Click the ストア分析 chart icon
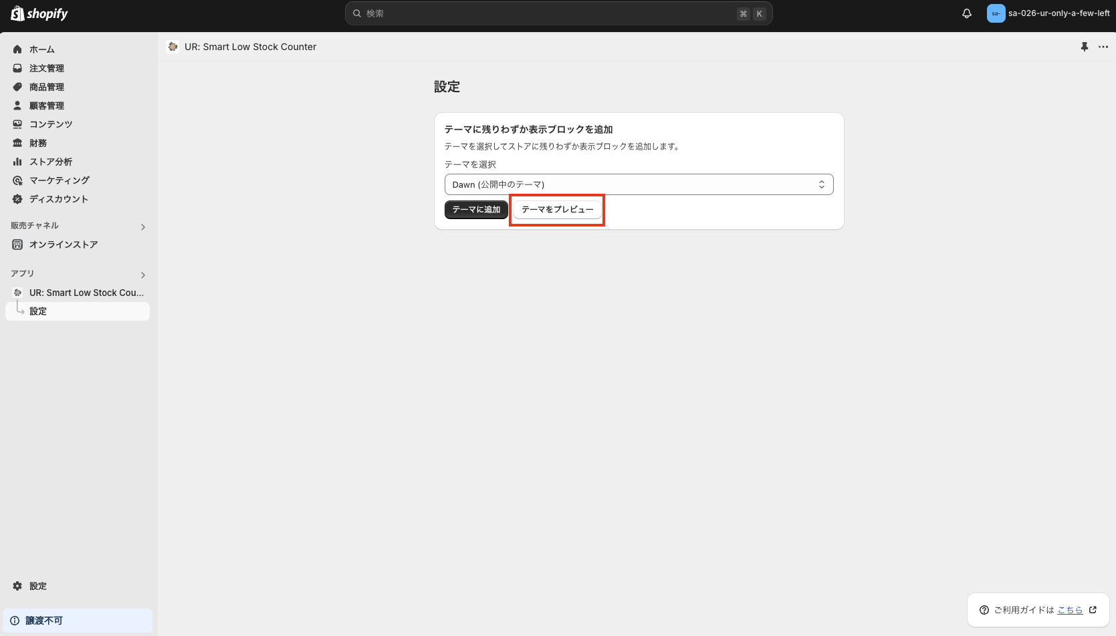Image resolution: width=1116 pixels, height=636 pixels. (17, 162)
